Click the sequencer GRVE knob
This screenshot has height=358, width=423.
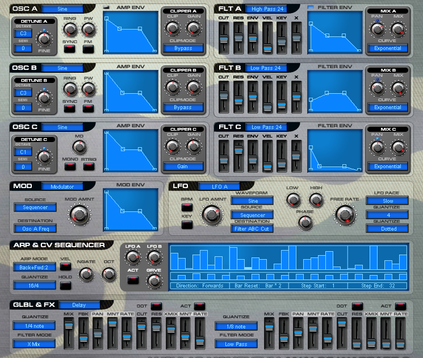pos(154,281)
